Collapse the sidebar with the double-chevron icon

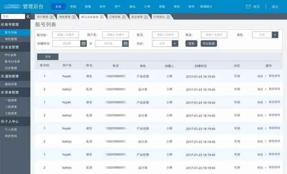click(28, 17)
